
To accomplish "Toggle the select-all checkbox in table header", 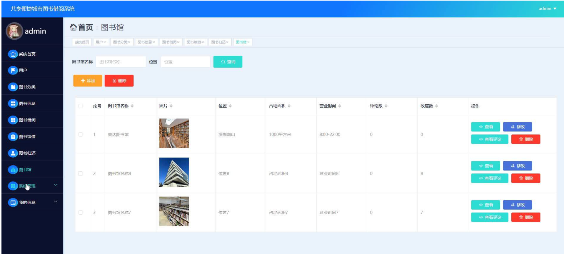I will point(80,106).
